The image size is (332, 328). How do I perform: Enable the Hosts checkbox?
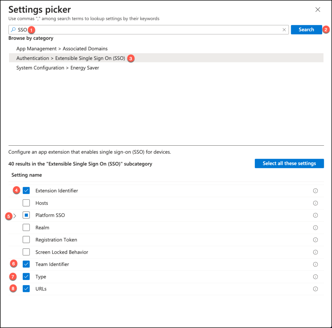click(x=26, y=203)
